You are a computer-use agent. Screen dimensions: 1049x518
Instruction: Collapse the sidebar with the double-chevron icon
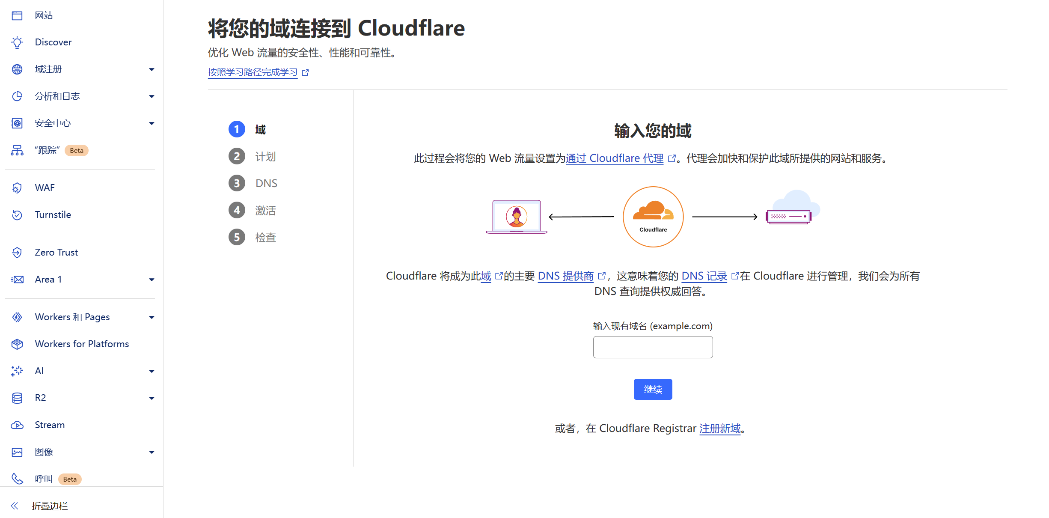15,506
